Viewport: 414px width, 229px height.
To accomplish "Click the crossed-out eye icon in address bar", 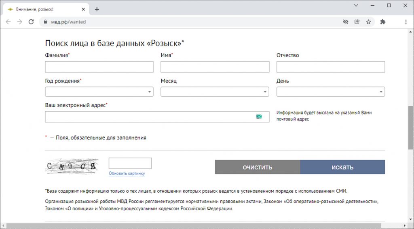I will tap(346, 22).
